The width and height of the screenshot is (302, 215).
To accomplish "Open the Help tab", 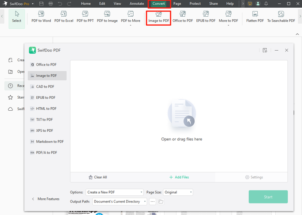I will (230, 4).
